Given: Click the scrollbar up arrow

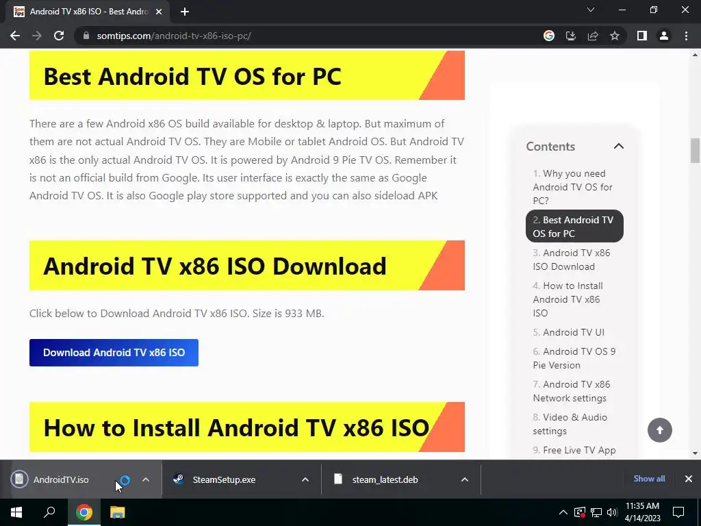Looking at the screenshot, I should [x=696, y=55].
